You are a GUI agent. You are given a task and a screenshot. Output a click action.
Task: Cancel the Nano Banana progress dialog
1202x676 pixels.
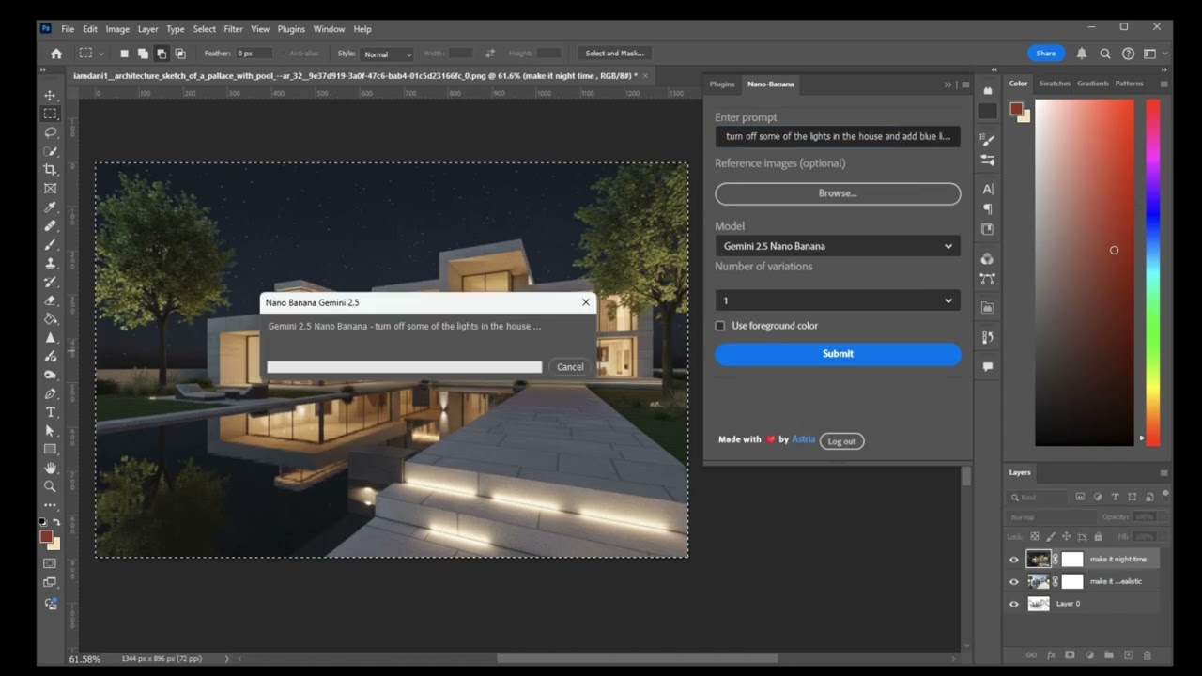point(569,367)
